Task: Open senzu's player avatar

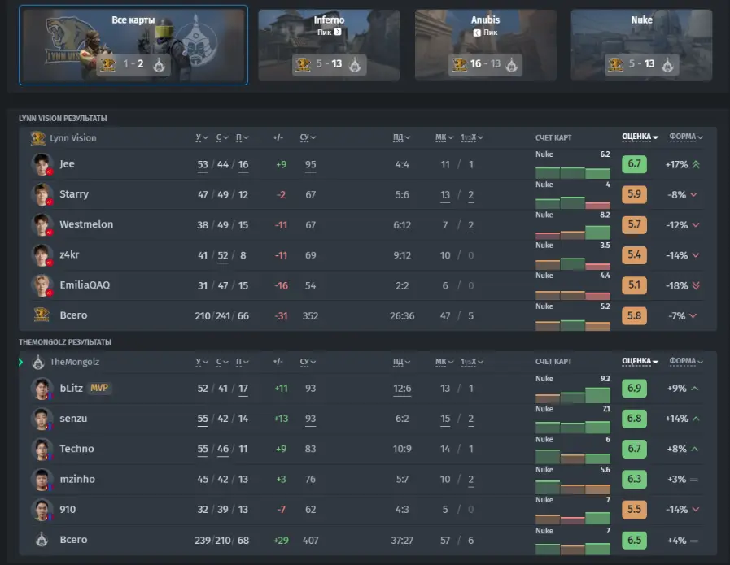Action: tap(42, 419)
